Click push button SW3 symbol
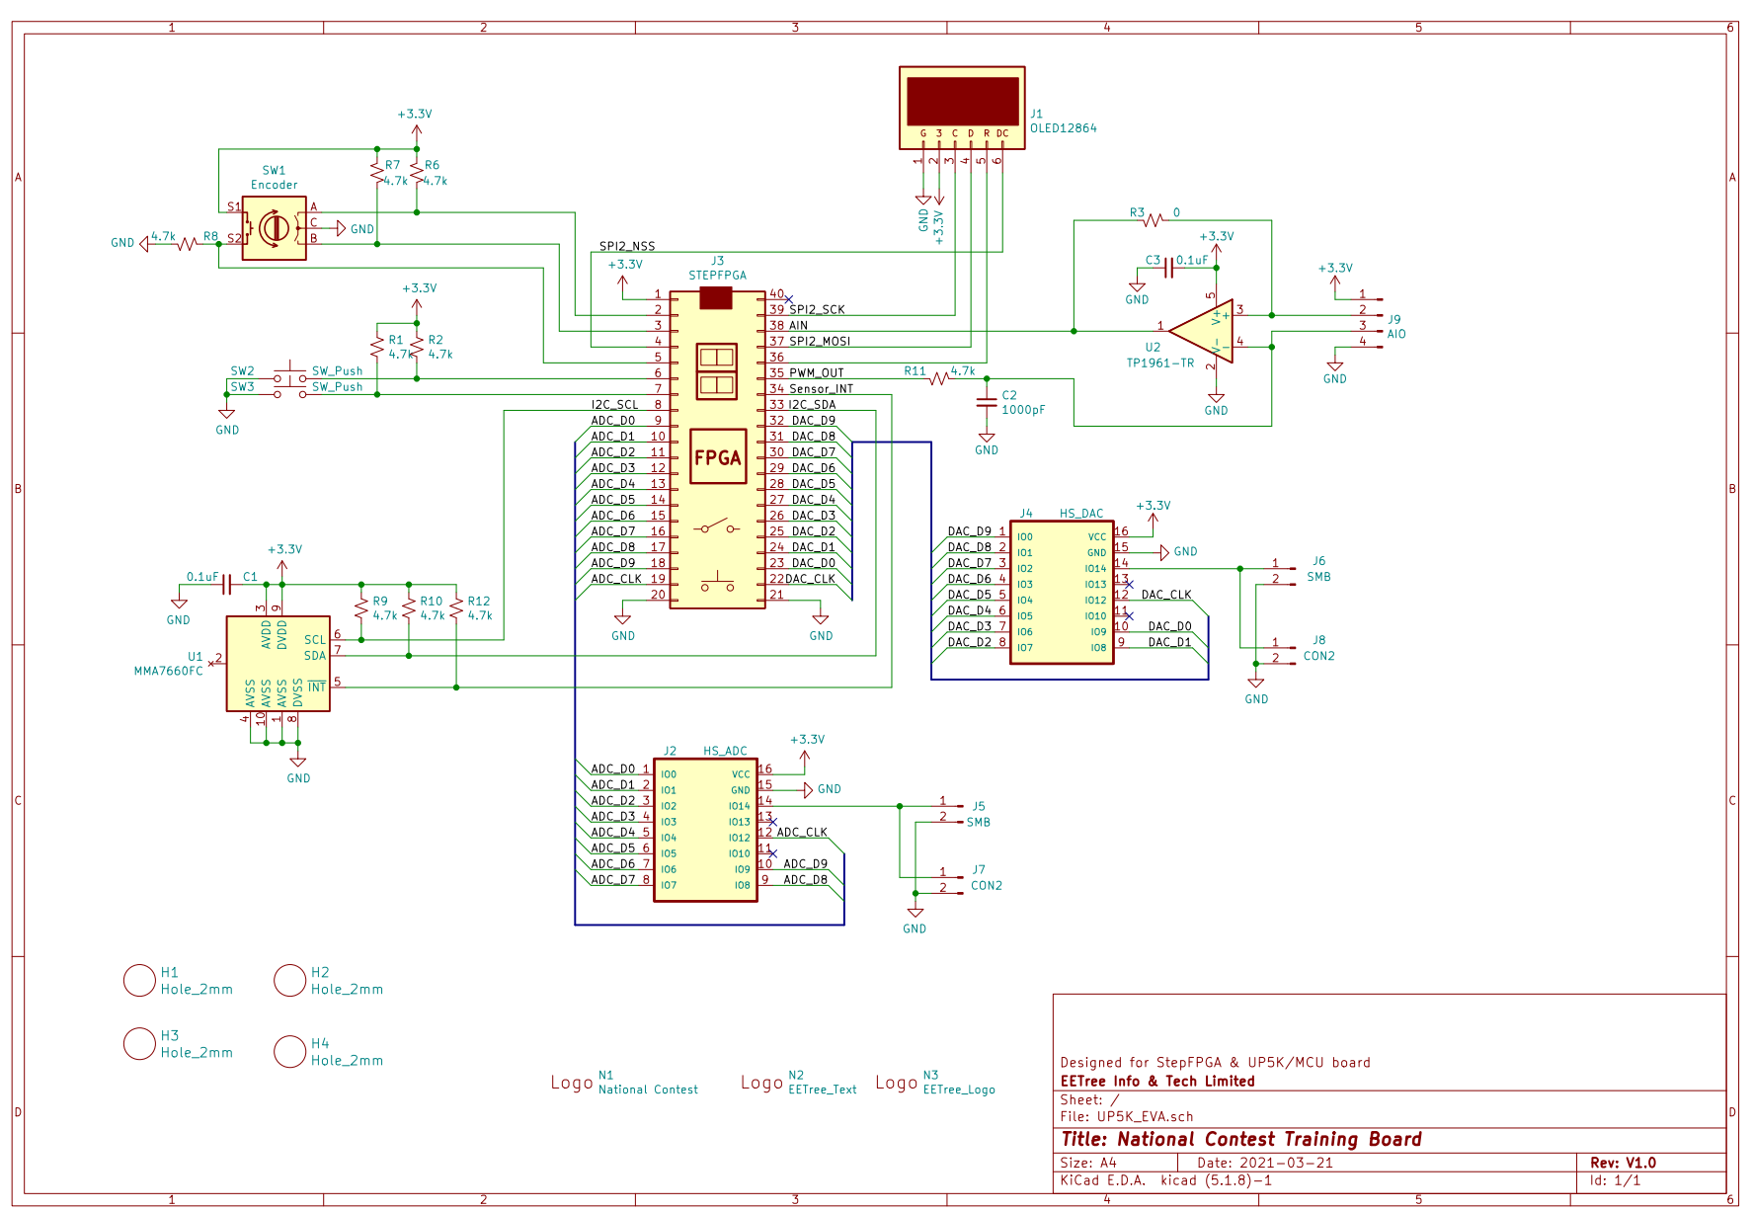 pos(290,392)
